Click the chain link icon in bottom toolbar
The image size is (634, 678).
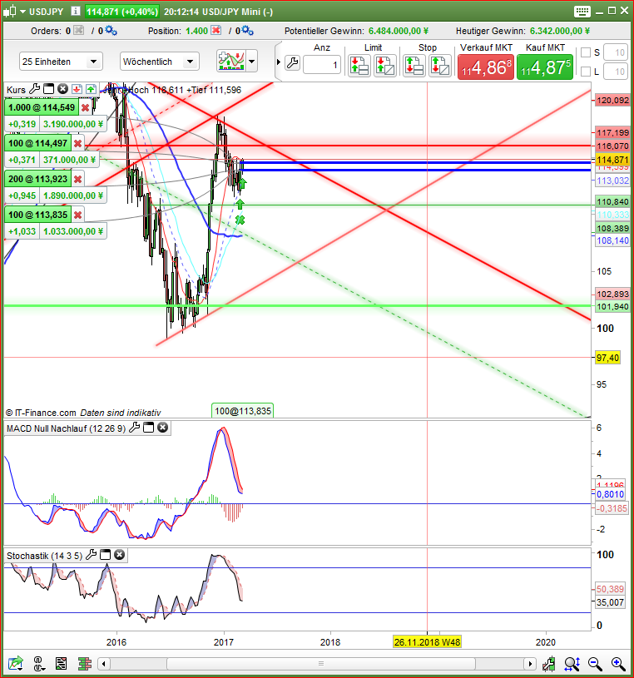(39, 663)
